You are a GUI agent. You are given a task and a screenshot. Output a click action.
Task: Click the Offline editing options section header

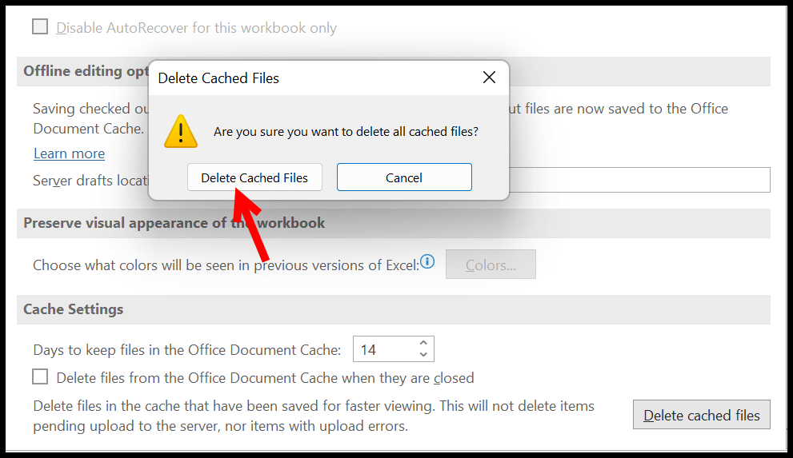pyautogui.click(x=83, y=71)
